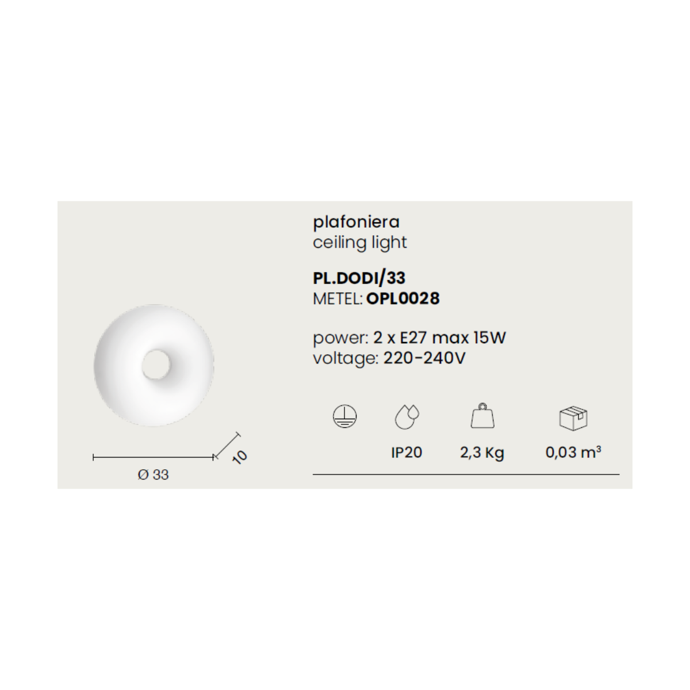This screenshot has height=690, width=690.
Task: Click the Ø 33 diameter label
Action: point(154,475)
